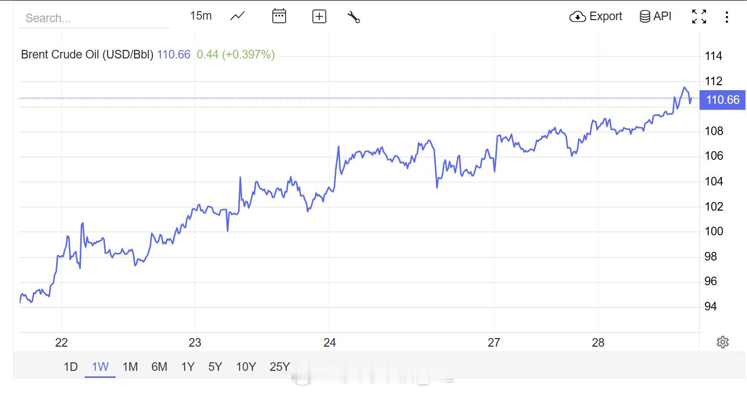Select the 25Y time range

[280, 367]
